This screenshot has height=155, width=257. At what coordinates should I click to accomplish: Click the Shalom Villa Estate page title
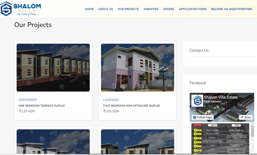pos(221,97)
